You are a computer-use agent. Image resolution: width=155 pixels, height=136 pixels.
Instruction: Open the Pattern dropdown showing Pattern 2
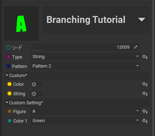click(x=85, y=66)
